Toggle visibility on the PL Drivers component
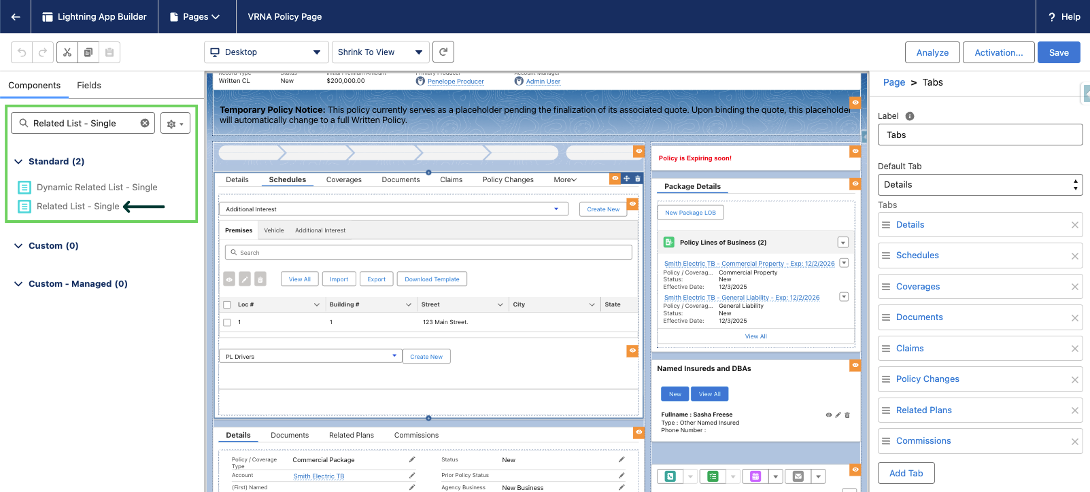1090x492 pixels. tap(632, 351)
